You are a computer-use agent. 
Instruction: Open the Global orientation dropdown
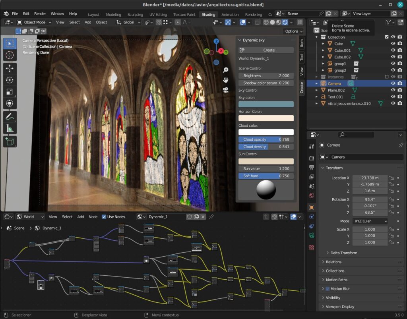pyautogui.click(x=128, y=22)
